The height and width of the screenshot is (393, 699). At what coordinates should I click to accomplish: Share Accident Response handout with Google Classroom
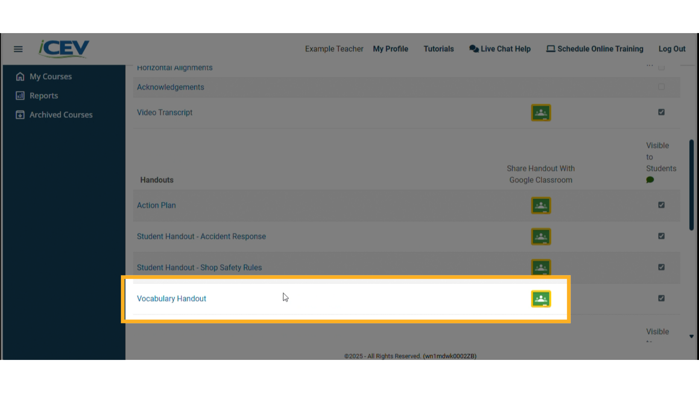click(541, 237)
